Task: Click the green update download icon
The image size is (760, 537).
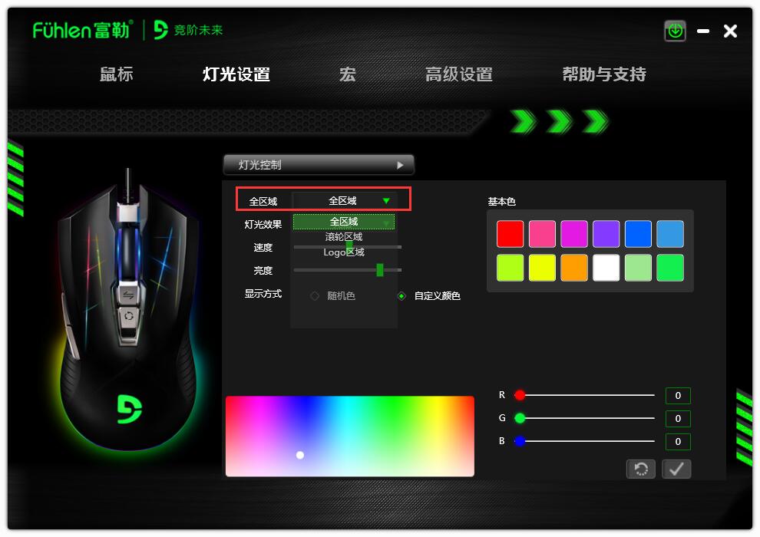Action: click(x=674, y=31)
